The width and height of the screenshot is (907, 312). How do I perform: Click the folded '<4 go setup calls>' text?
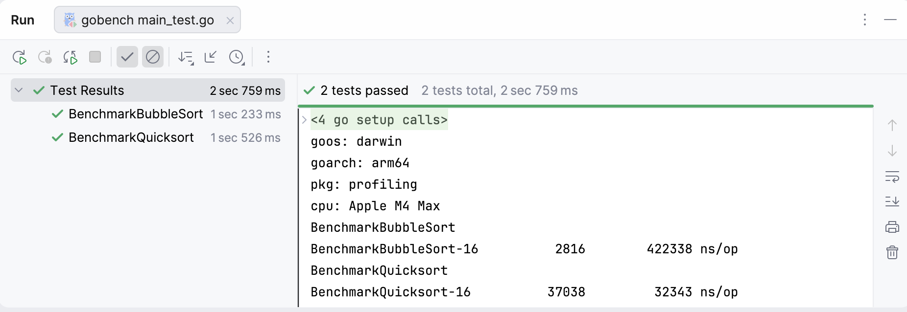point(379,120)
